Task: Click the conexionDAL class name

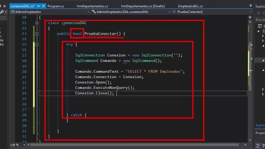Action: (74, 23)
